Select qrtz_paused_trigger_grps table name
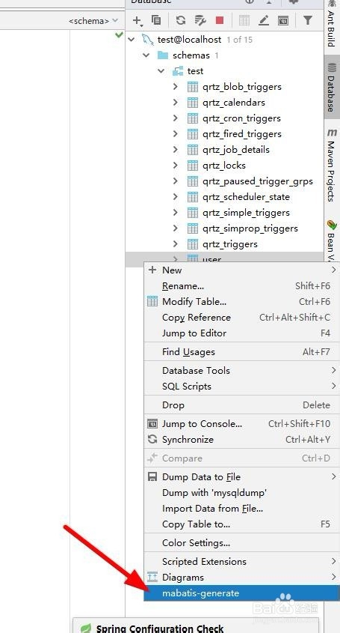340x633 pixels. [x=258, y=181]
